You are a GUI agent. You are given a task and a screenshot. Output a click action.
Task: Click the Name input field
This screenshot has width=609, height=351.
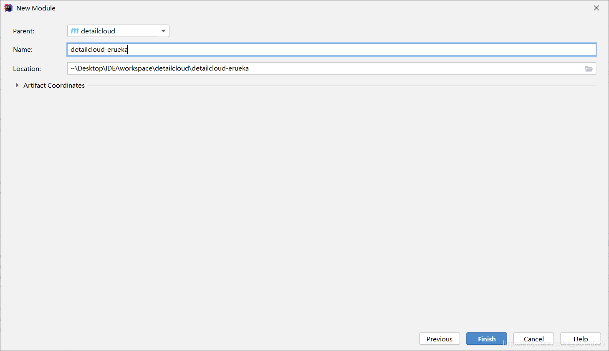pos(331,50)
